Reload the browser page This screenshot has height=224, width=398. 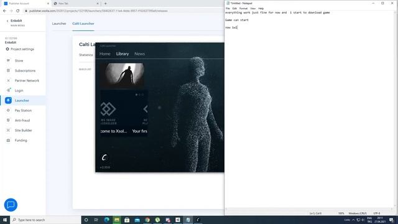click(18, 11)
